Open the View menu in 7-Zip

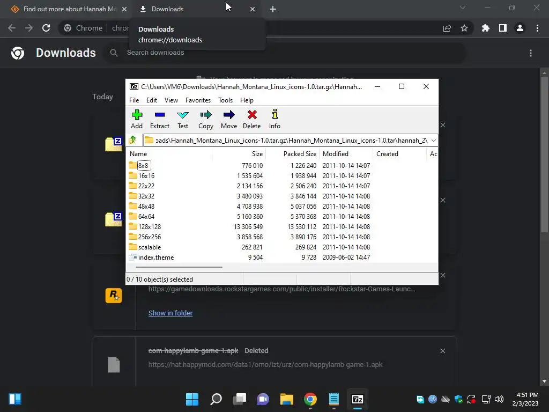point(171,100)
